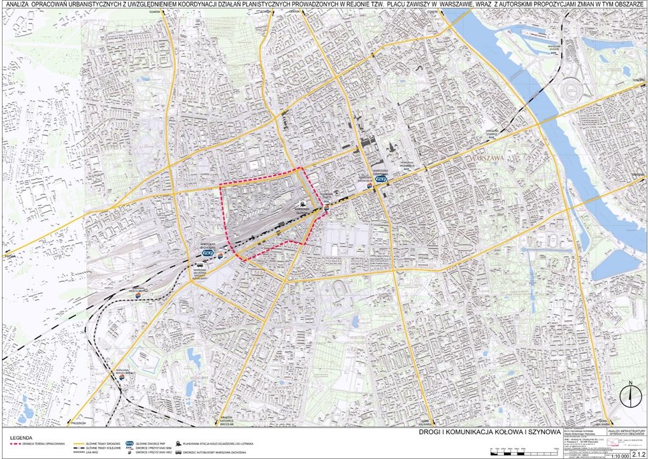This screenshot has width=648, height=459.
Task: Click 'GŁÓWNE TRASY KOLEJOWE' legend text
Action: (x=103, y=448)
